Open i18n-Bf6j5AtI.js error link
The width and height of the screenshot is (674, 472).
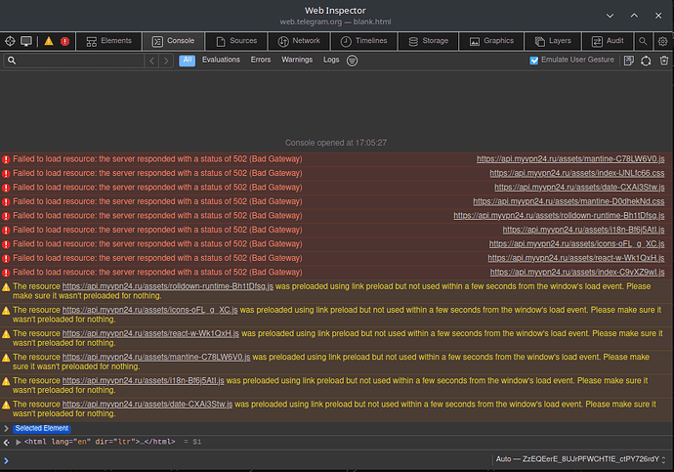click(583, 230)
